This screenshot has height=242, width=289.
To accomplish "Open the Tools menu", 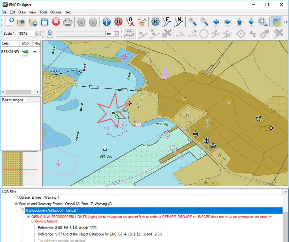I will point(43,12).
